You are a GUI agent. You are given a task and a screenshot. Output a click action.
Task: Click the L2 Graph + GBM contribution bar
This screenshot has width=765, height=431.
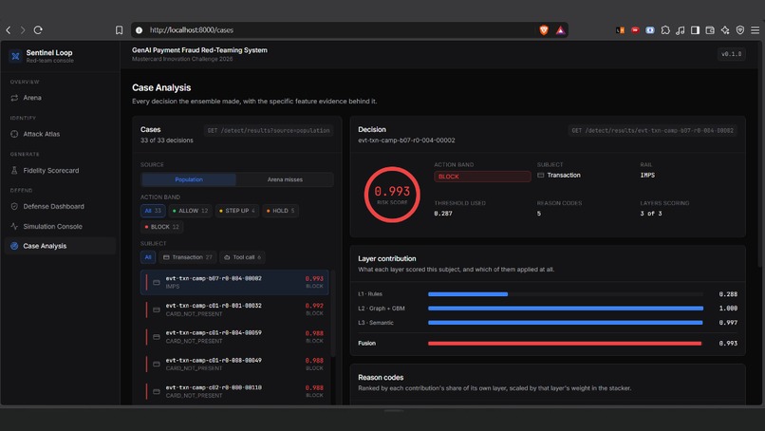point(566,309)
